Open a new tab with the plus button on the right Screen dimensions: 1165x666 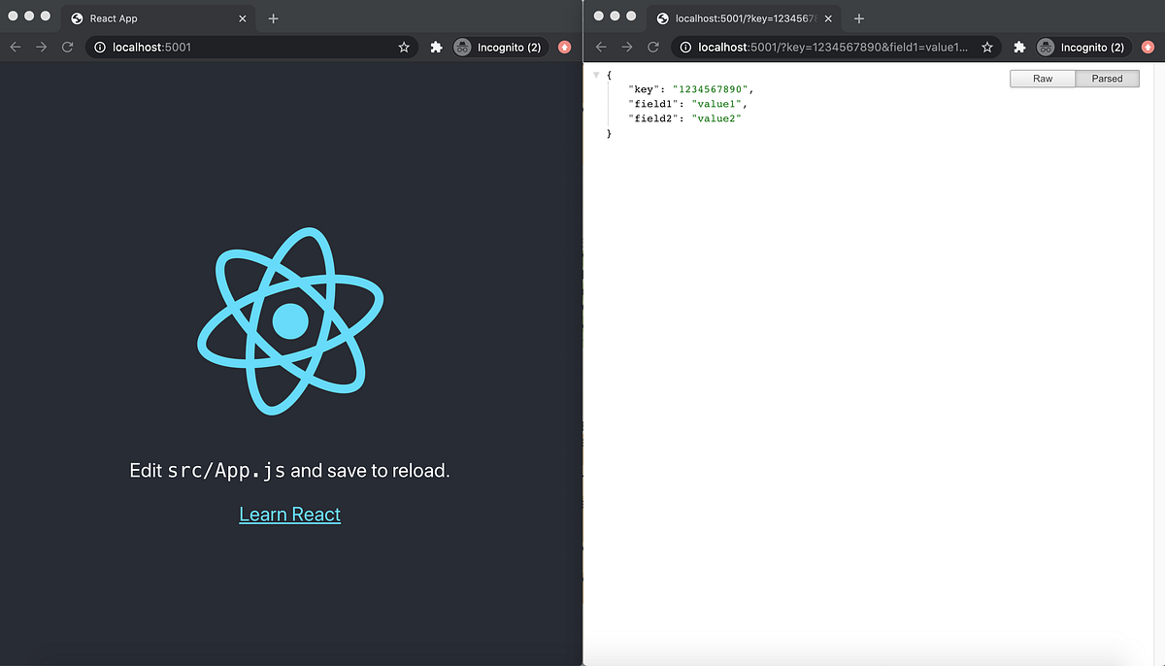tap(859, 17)
